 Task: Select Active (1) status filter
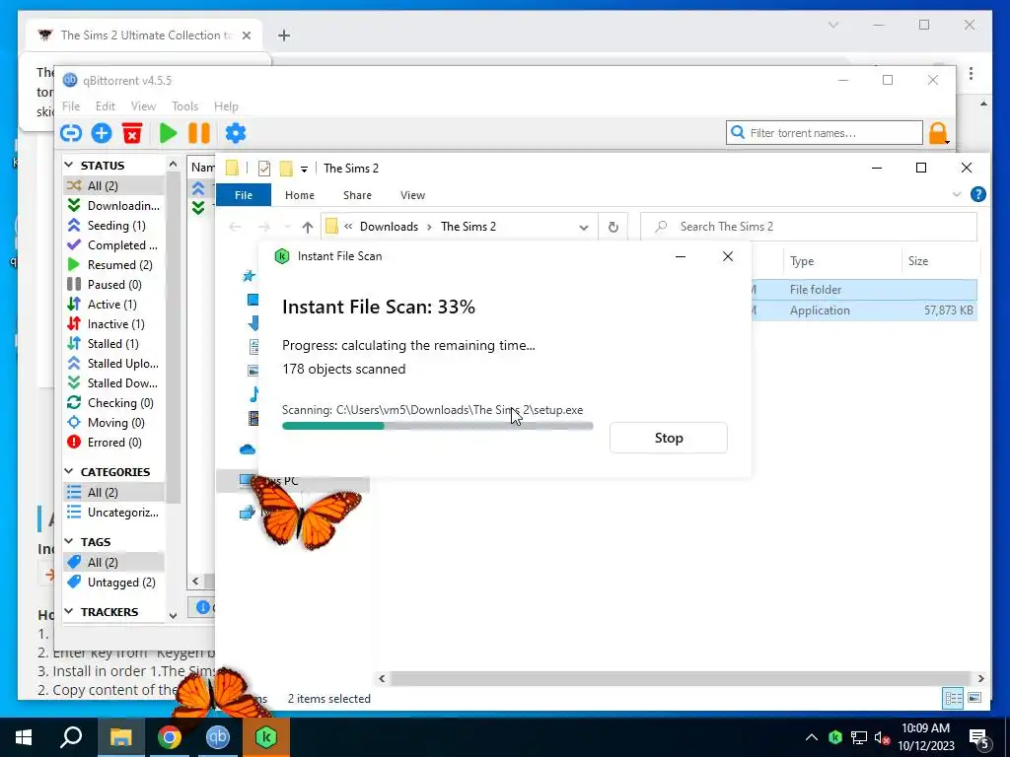tap(114, 304)
